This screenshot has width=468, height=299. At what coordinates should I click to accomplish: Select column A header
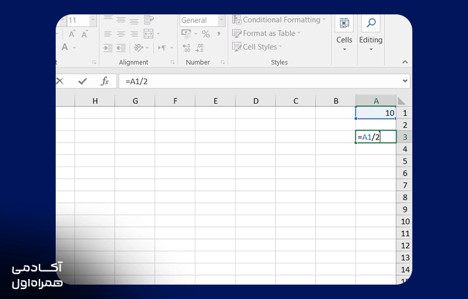[x=376, y=101]
